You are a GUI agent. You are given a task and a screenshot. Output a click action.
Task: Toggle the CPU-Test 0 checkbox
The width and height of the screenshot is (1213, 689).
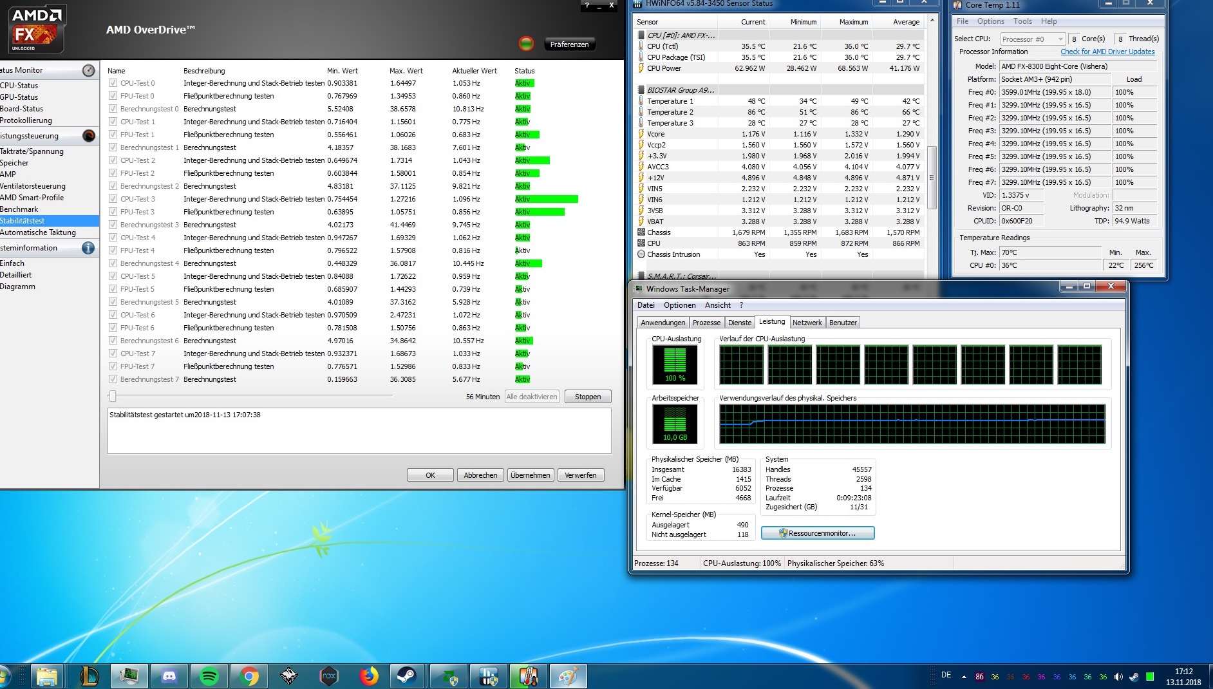113,83
